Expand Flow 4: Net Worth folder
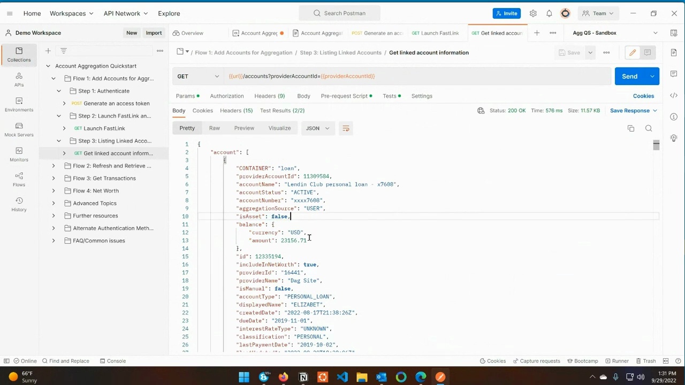 tap(54, 191)
